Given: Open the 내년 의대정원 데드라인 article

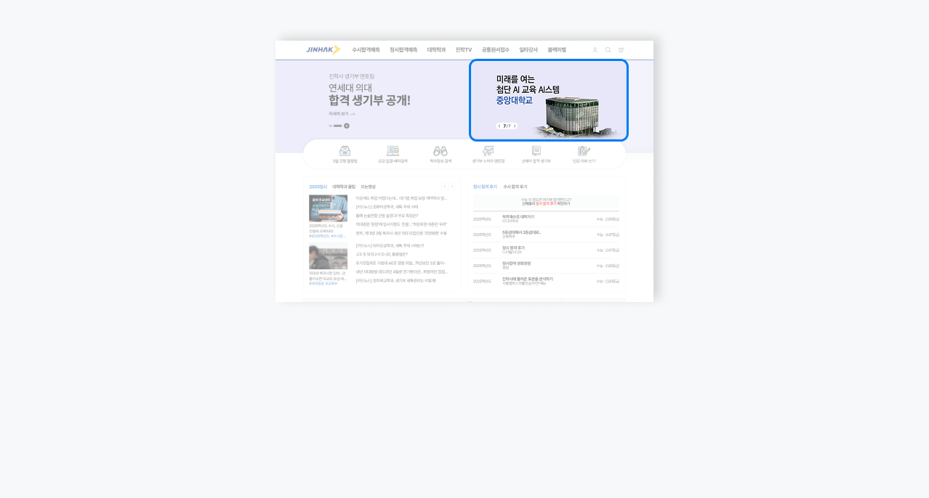Looking at the screenshot, I should 401,272.
